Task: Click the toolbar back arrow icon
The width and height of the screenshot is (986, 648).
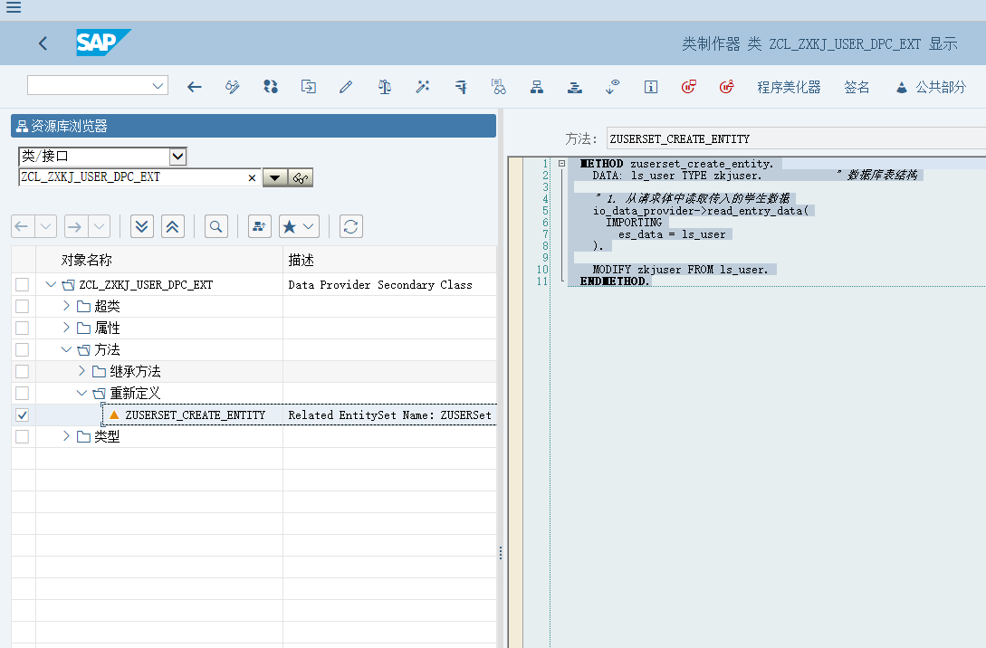Action: click(195, 87)
